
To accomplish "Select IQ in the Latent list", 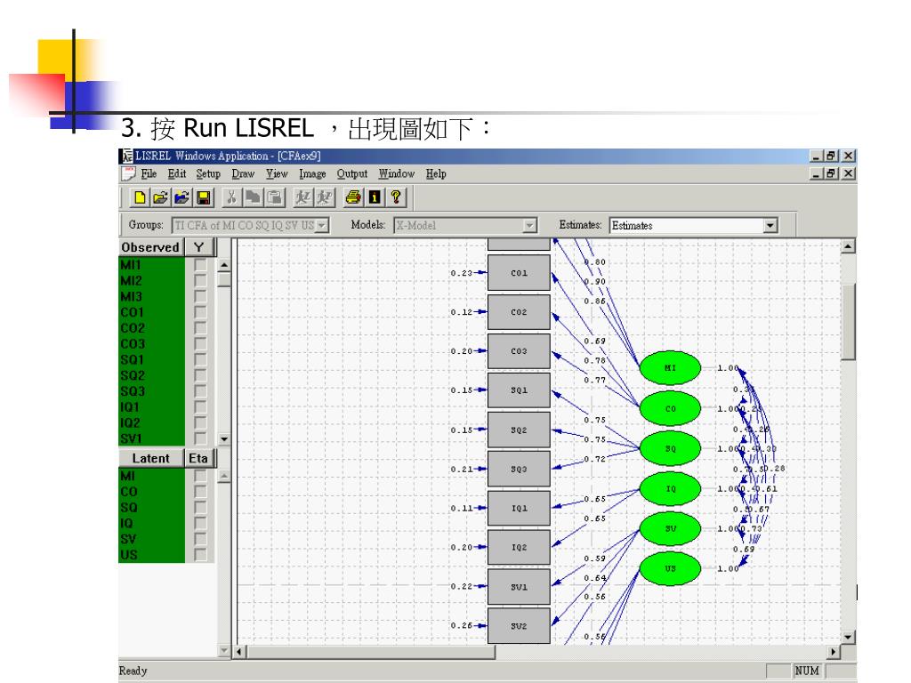I will (151, 523).
